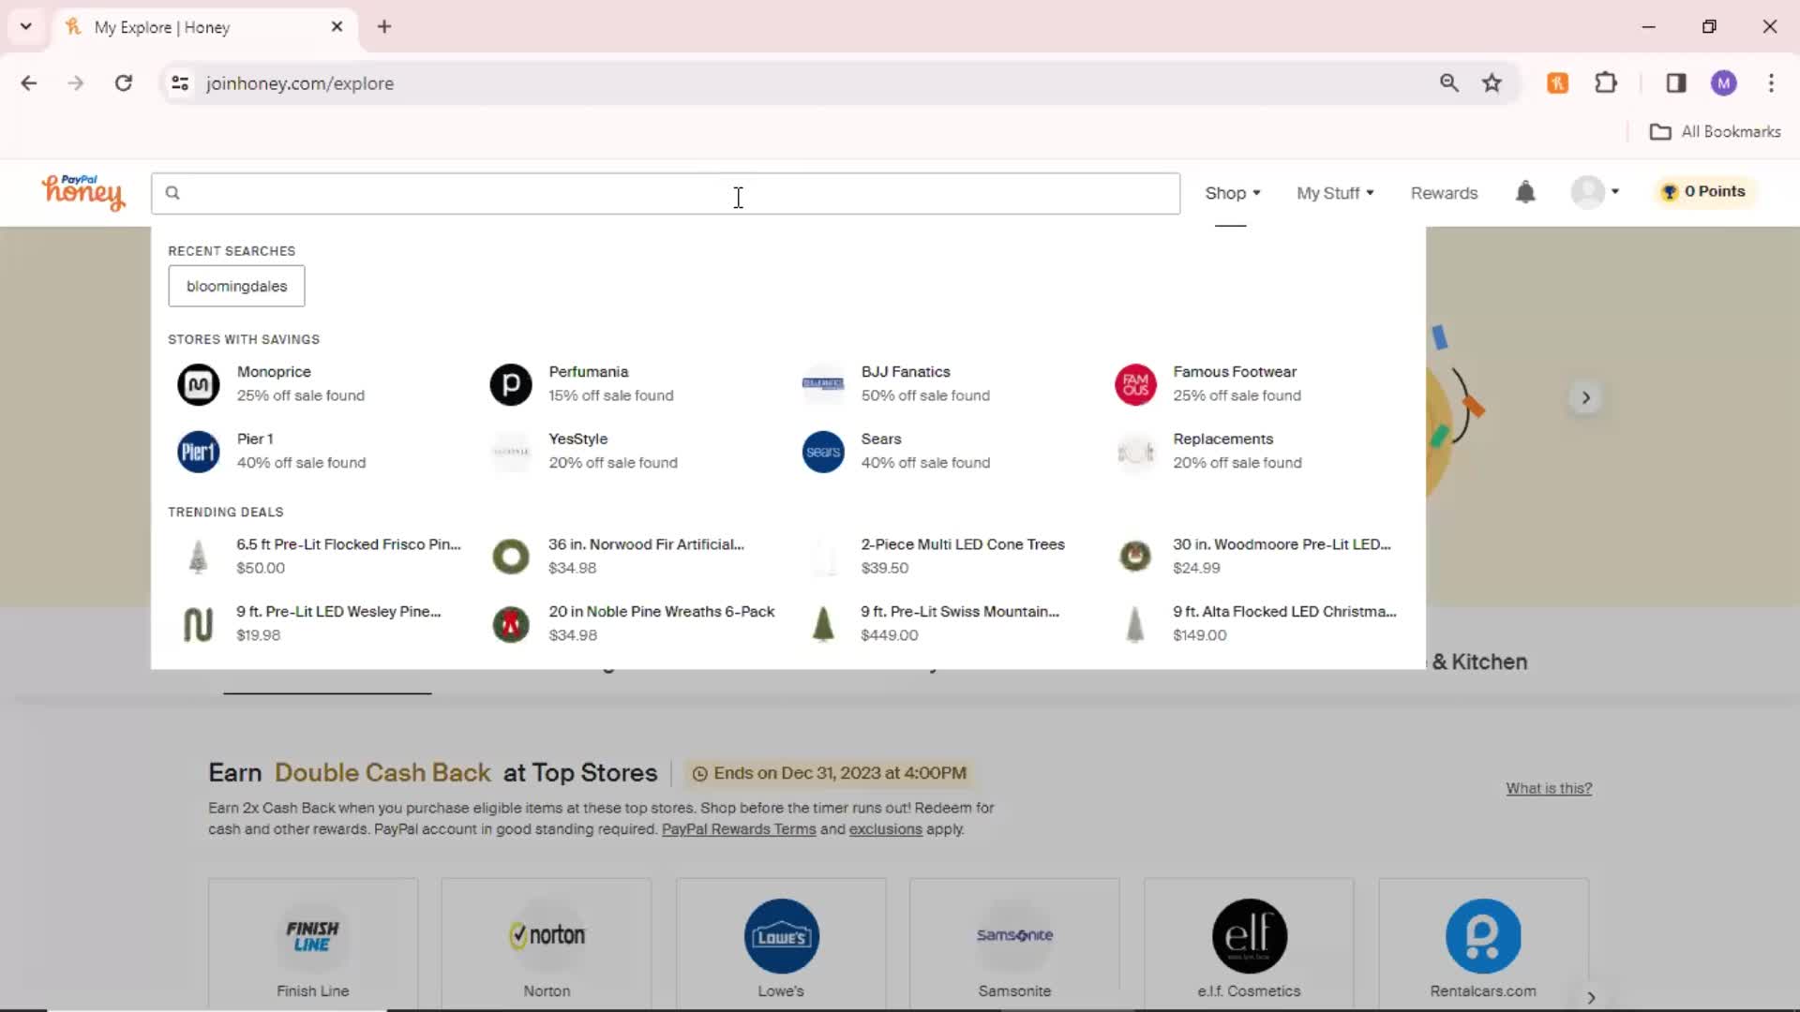Open Chrome profile M avatar
1800x1012 pixels.
coord(1723,83)
